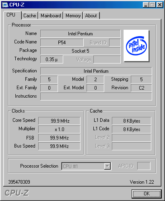
Task: Maximize the CPU-Z window
Action: tap(153, 5)
